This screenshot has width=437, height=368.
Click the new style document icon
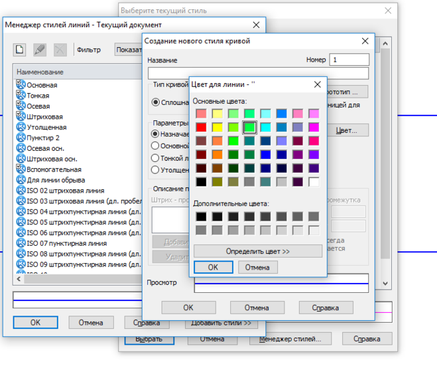click(20, 50)
